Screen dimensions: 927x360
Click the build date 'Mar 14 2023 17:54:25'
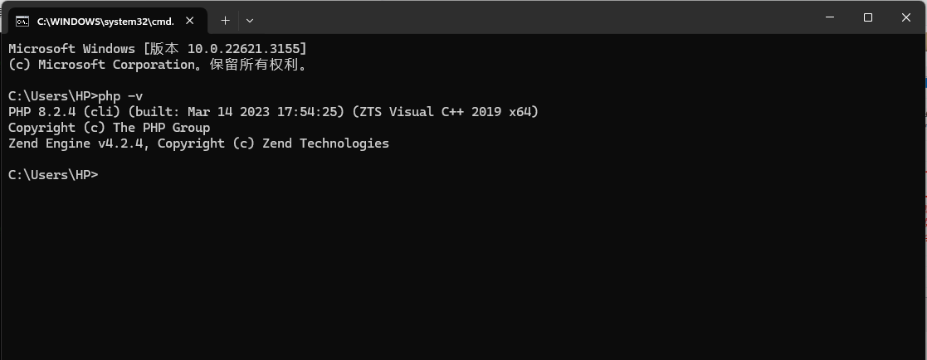pos(262,112)
